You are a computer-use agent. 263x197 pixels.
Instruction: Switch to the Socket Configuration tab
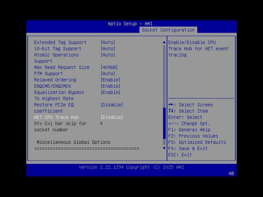coord(169,30)
